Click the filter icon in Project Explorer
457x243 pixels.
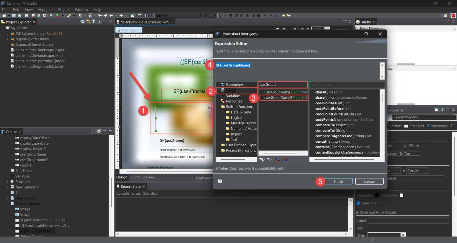click(x=93, y=21)
